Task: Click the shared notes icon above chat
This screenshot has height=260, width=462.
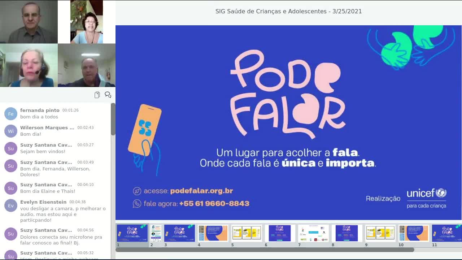Action: pos(97,95)
